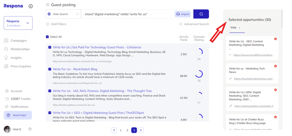Go to next pages with double-right arrow
292x136 pixels.
[141, 130]
